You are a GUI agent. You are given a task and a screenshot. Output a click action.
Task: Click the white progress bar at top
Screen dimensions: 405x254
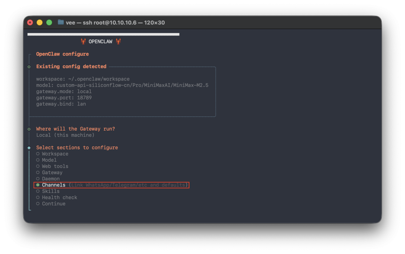(103, 34)
